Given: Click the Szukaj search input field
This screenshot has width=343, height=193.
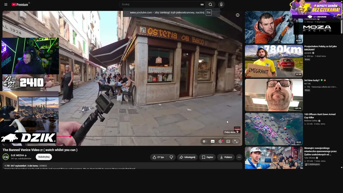Looking at the screenshot, I should point(160,4).
